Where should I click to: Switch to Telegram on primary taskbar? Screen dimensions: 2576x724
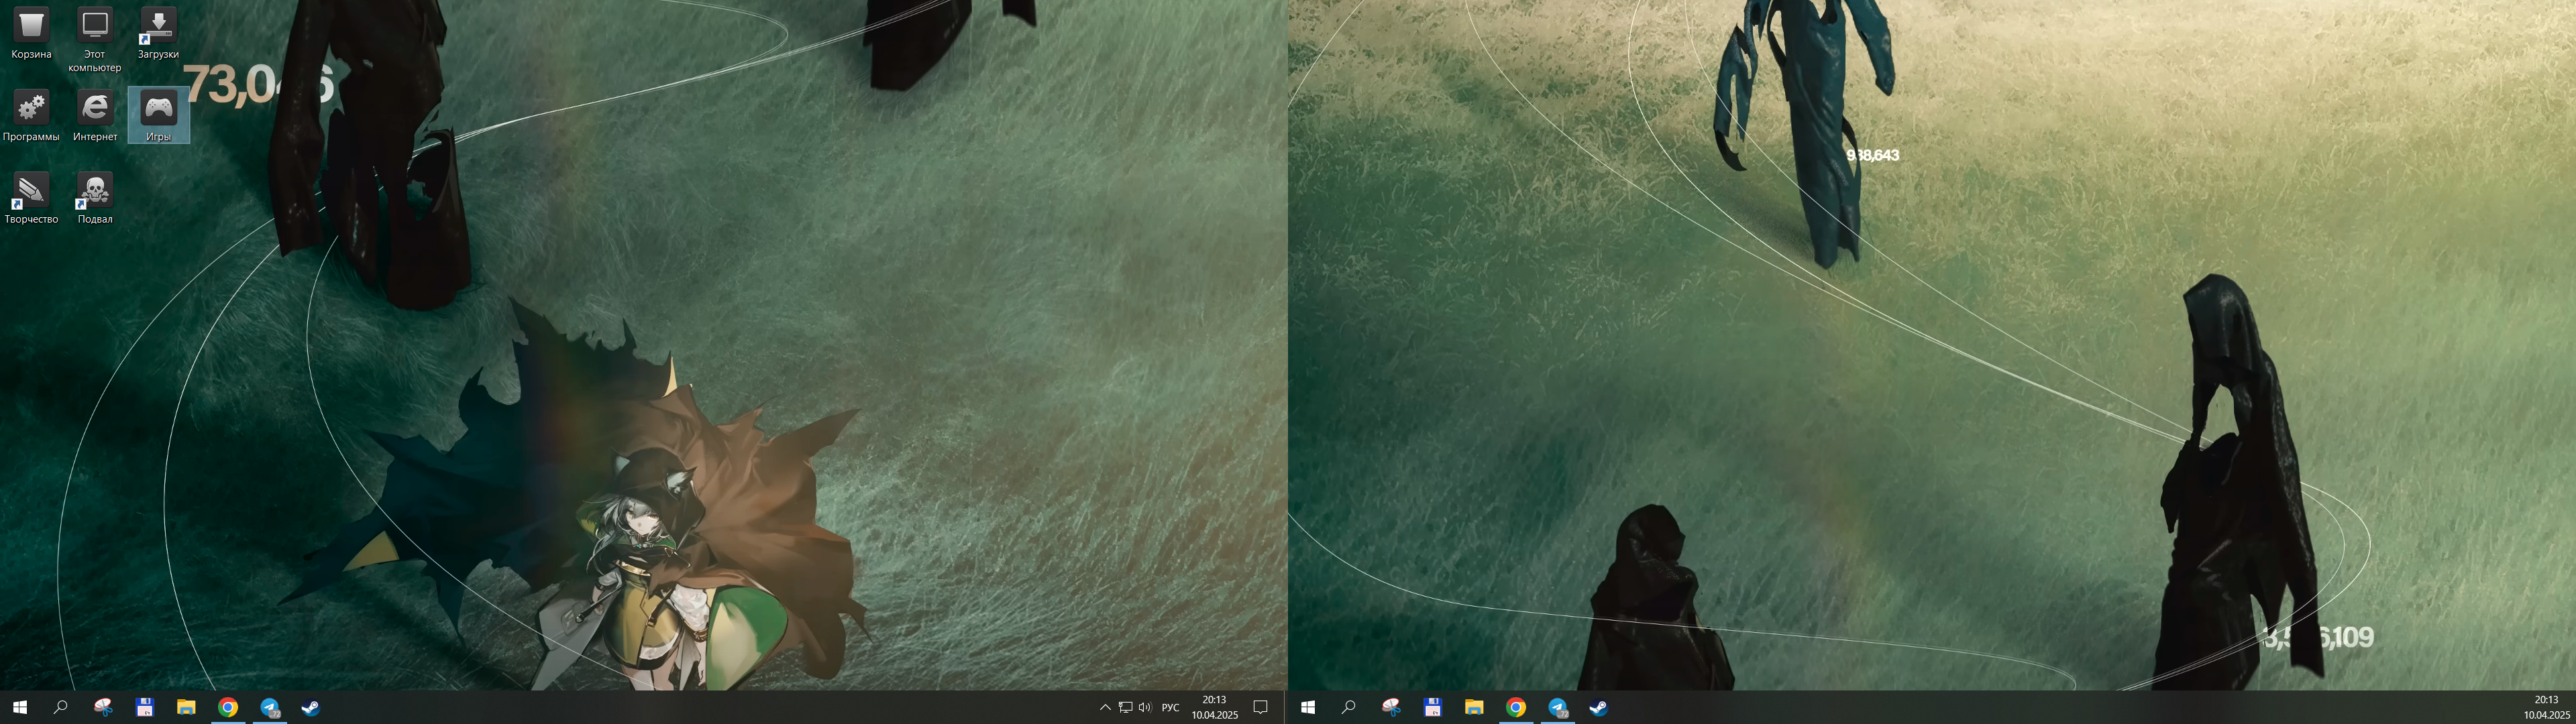click(270, 707)
